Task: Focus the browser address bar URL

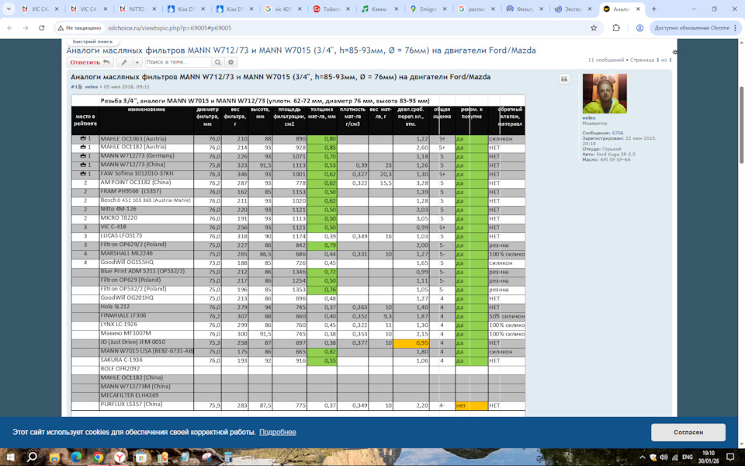Action: click(170, 28)
